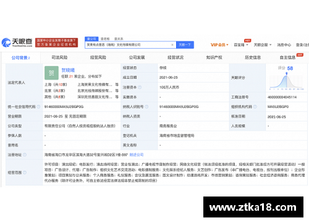Switch to the 知识产权 tab
Viewport: 309px width, 223px height.
pos(214,57)
